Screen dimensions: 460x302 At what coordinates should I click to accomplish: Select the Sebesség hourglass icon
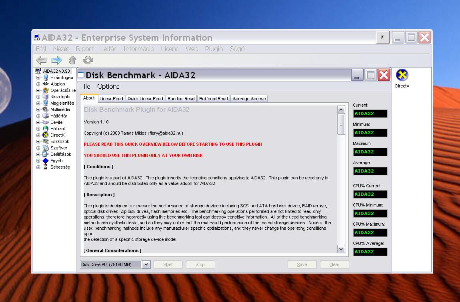tap(46, 167)
